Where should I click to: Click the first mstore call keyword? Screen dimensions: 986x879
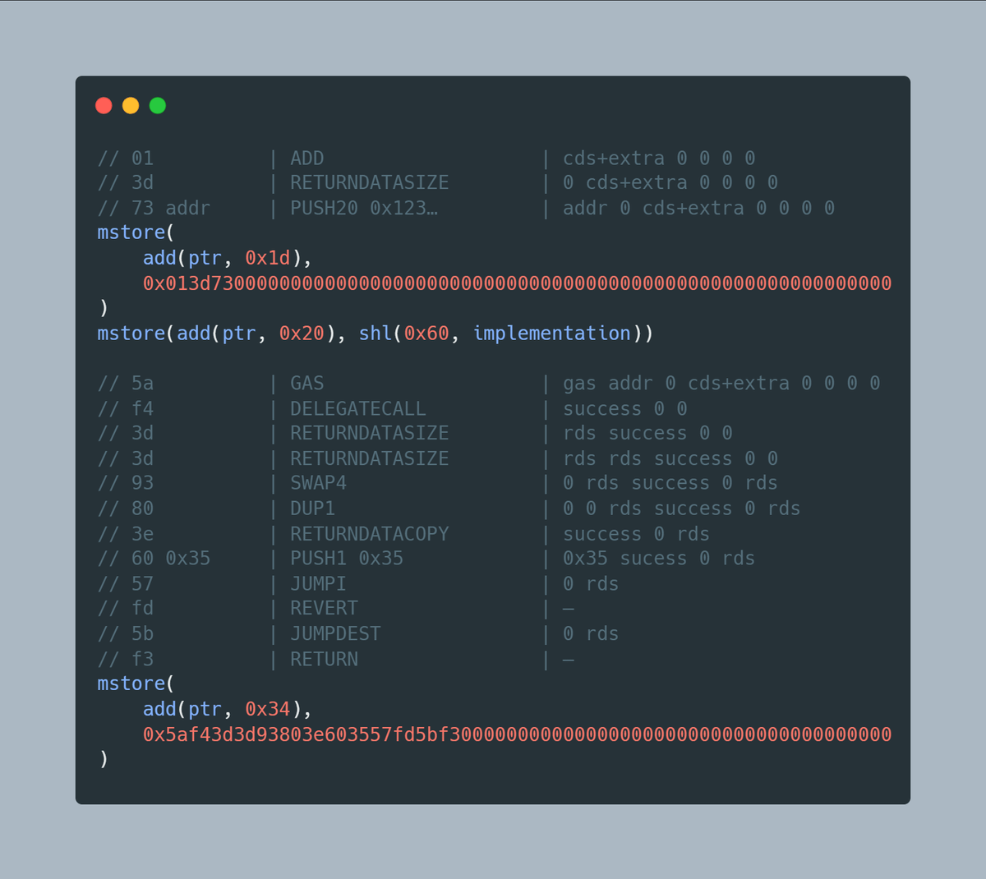tap(131, 232)
